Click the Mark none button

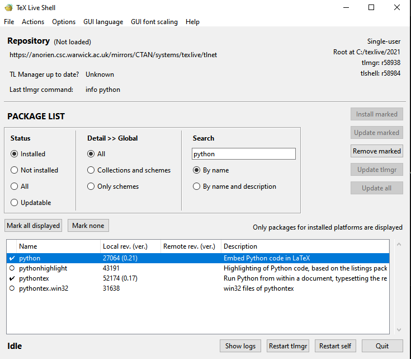[x=88, y=226]
